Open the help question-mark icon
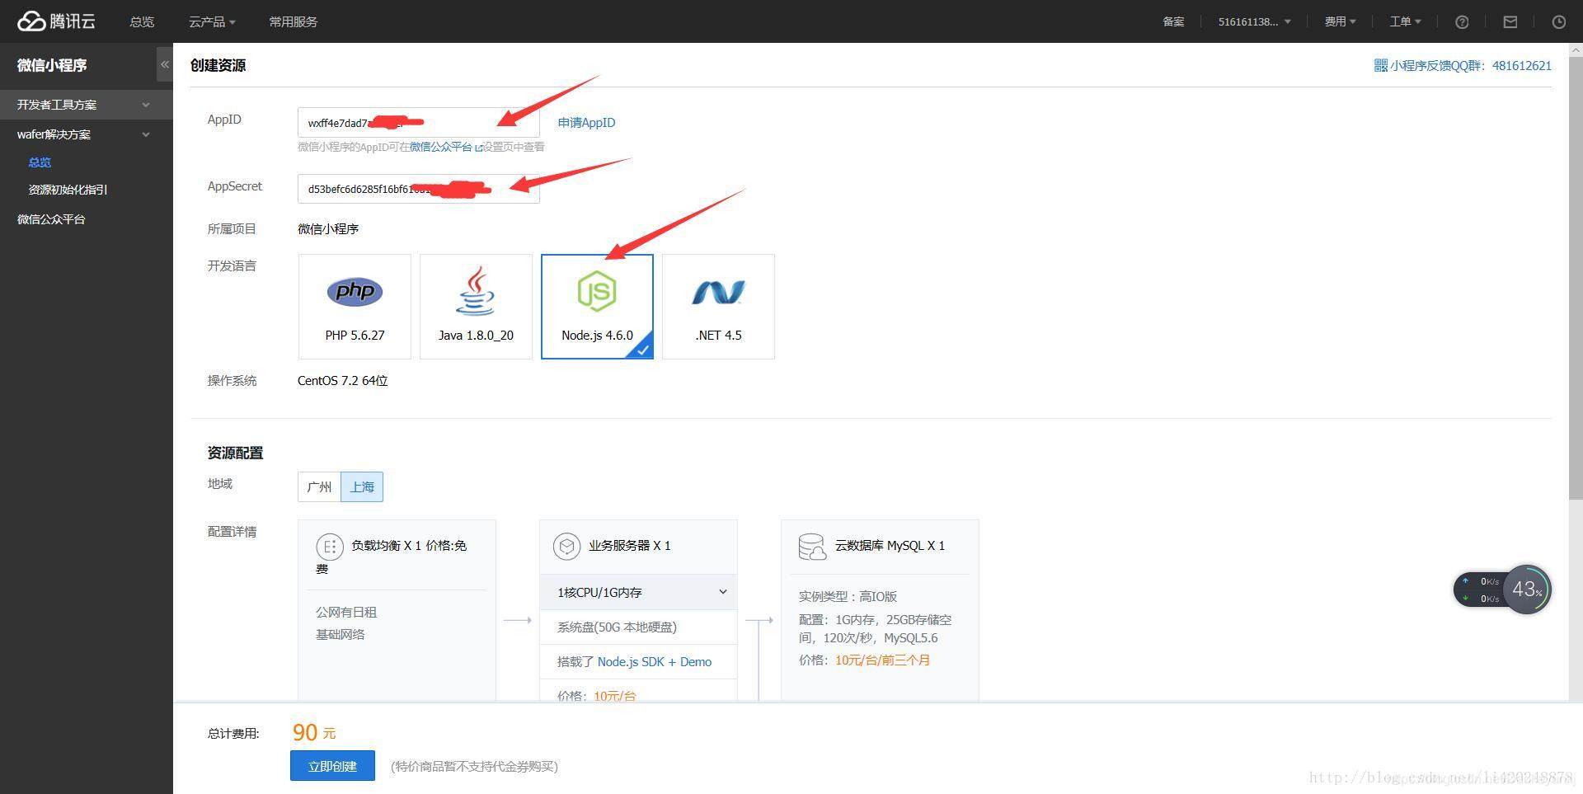The width and height of the screenshot is (1583, 794). [x=1462, y=22]
